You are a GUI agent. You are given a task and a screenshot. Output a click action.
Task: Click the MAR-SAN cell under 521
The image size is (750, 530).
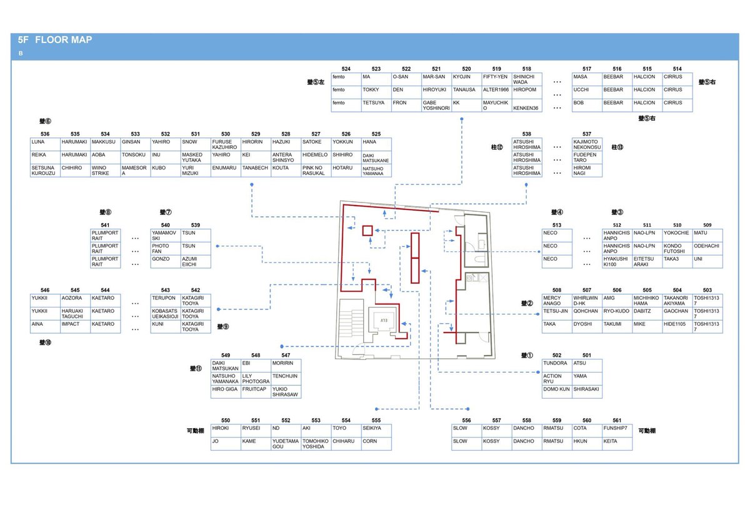tap(437, 79)
